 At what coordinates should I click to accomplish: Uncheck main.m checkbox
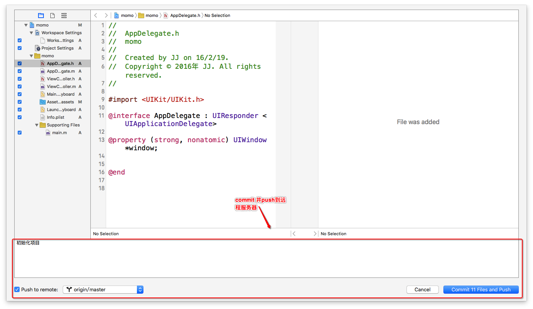(20, 133)
